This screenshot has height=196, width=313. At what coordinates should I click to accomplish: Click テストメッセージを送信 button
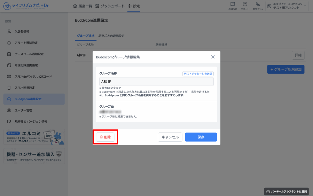tap(198, 74)
